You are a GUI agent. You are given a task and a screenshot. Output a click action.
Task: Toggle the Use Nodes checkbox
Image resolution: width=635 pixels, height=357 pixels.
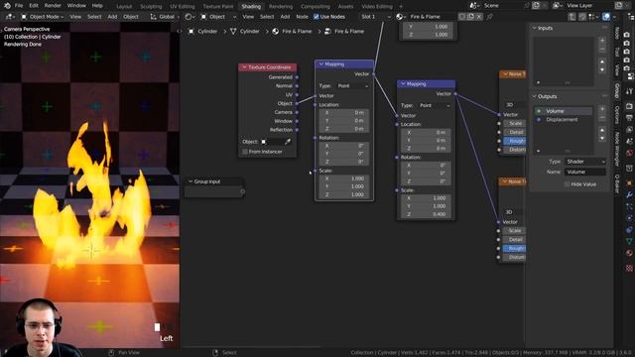[x=317, y=17]
